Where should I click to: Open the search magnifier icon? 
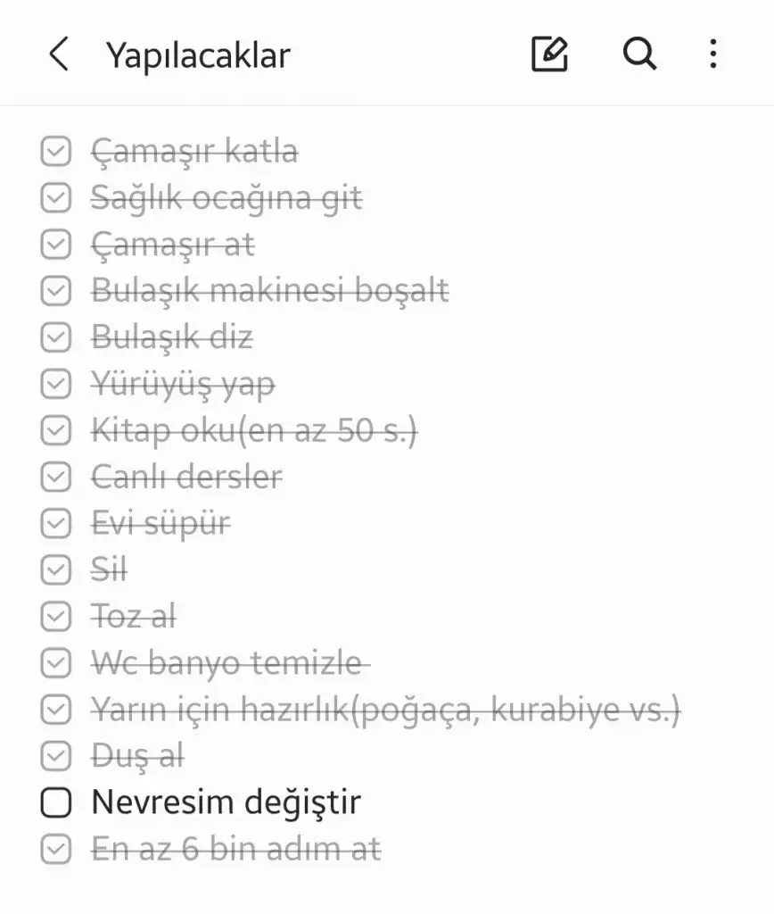pos(639,54)
